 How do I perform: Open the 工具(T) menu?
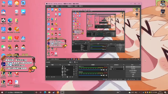point(76,6)
